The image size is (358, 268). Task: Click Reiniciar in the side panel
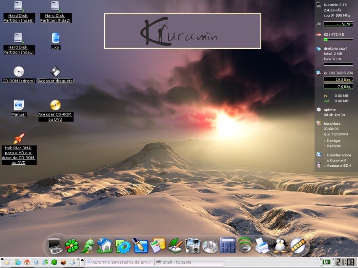click(x=334, y=146)
